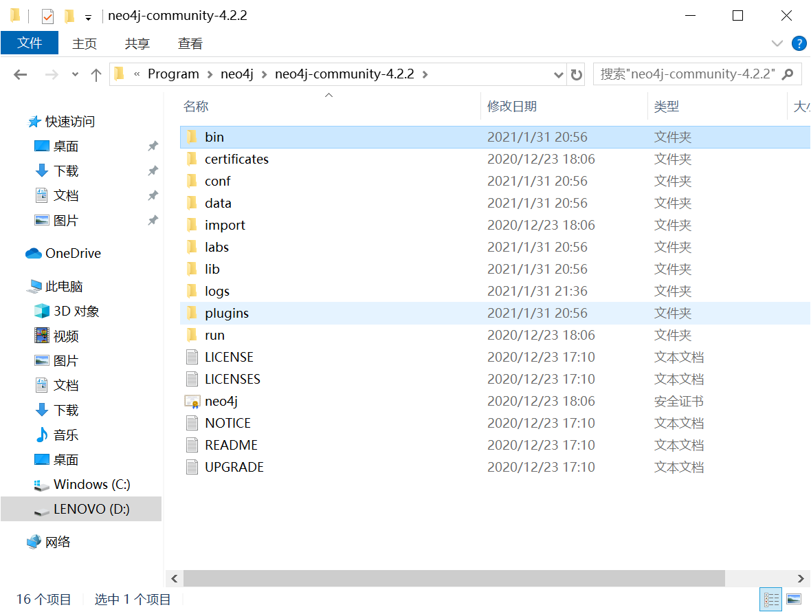Select the import folder
The width and height of the screenshot is (811, 612).
pyautogui.click(x=494, y=225)
